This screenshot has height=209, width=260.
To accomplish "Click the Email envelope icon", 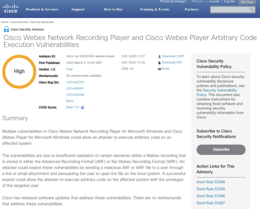I will pos(159,69).
